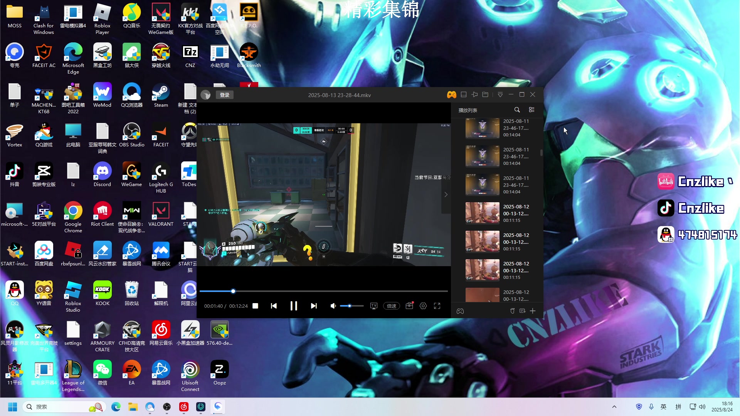This screenshot has height=416, width=740.
Task: Collapse the playlist panel arrow
Action: point(446,195)
